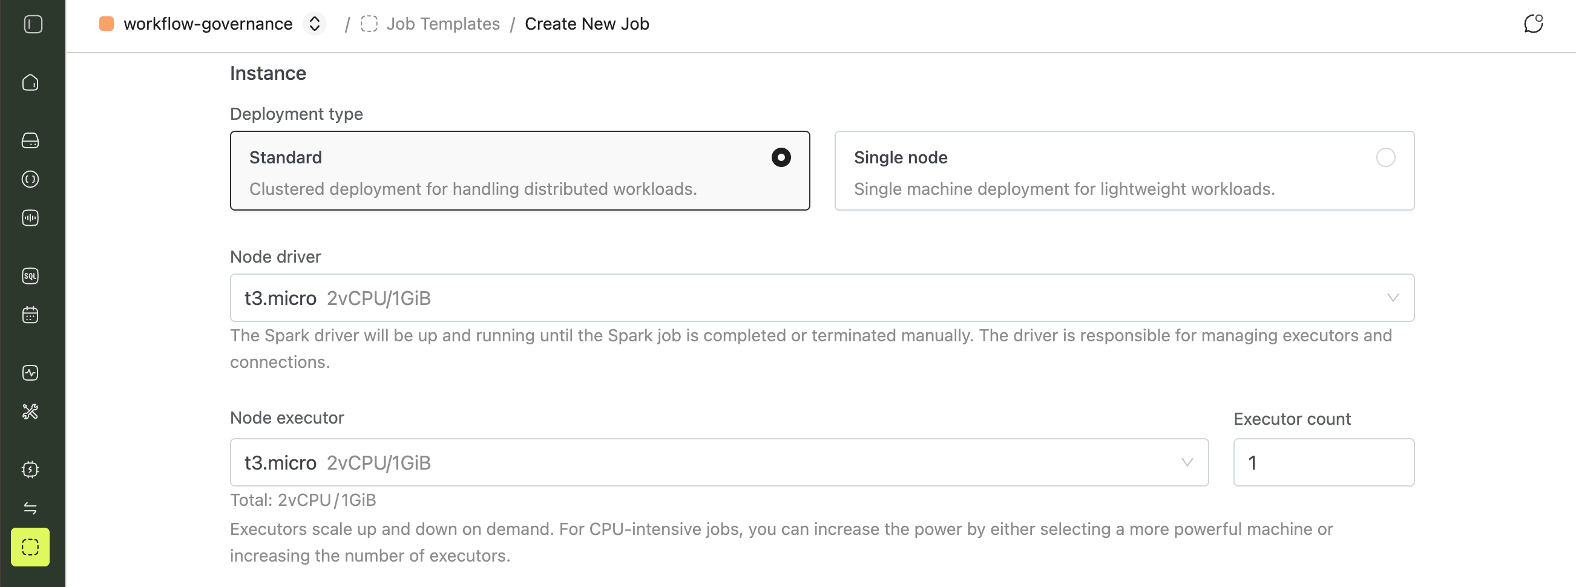Open the SQL editor icon

30,276
